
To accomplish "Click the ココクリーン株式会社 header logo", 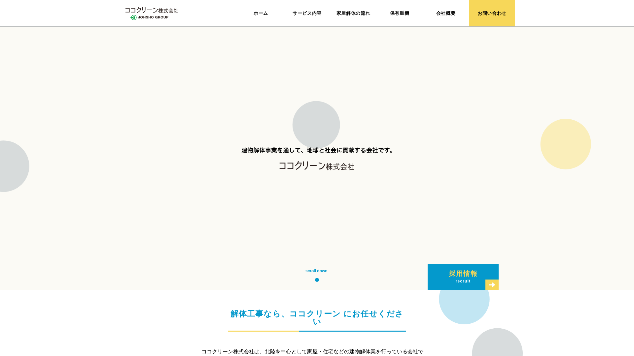I will (x=151, y=11).
